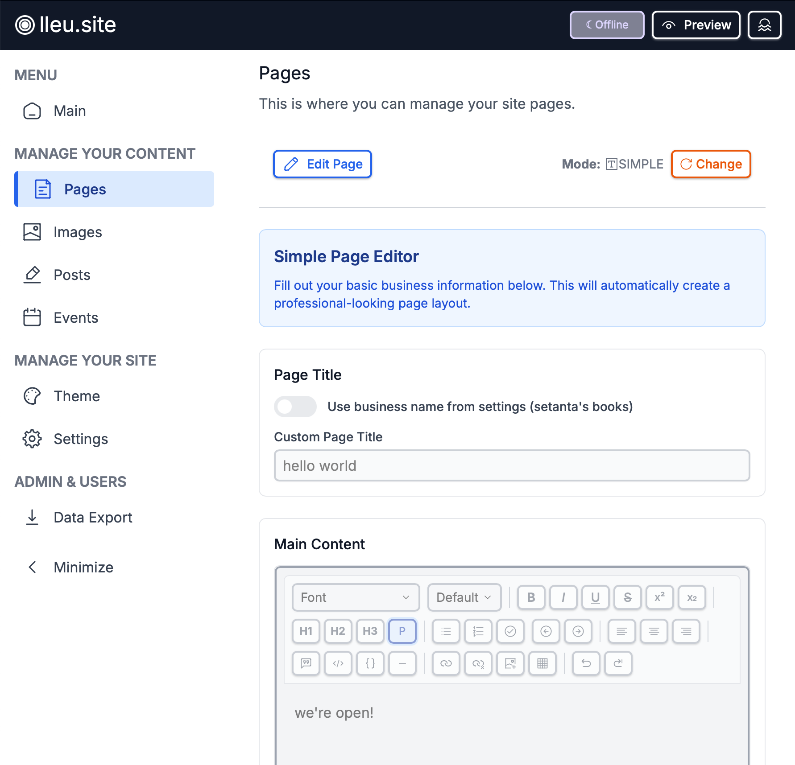The width and height of the screenshot is (795, 765).
Task: Undo the last edit
Action: point(586,663)
